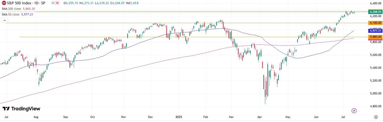Image resolution: width=383 pixels, height=122 pixels.
Task: Click the purple lightning bolt event icon
Action: 354,111
